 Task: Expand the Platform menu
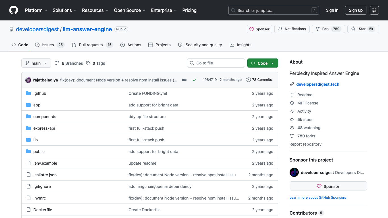[x=36, y=10]
